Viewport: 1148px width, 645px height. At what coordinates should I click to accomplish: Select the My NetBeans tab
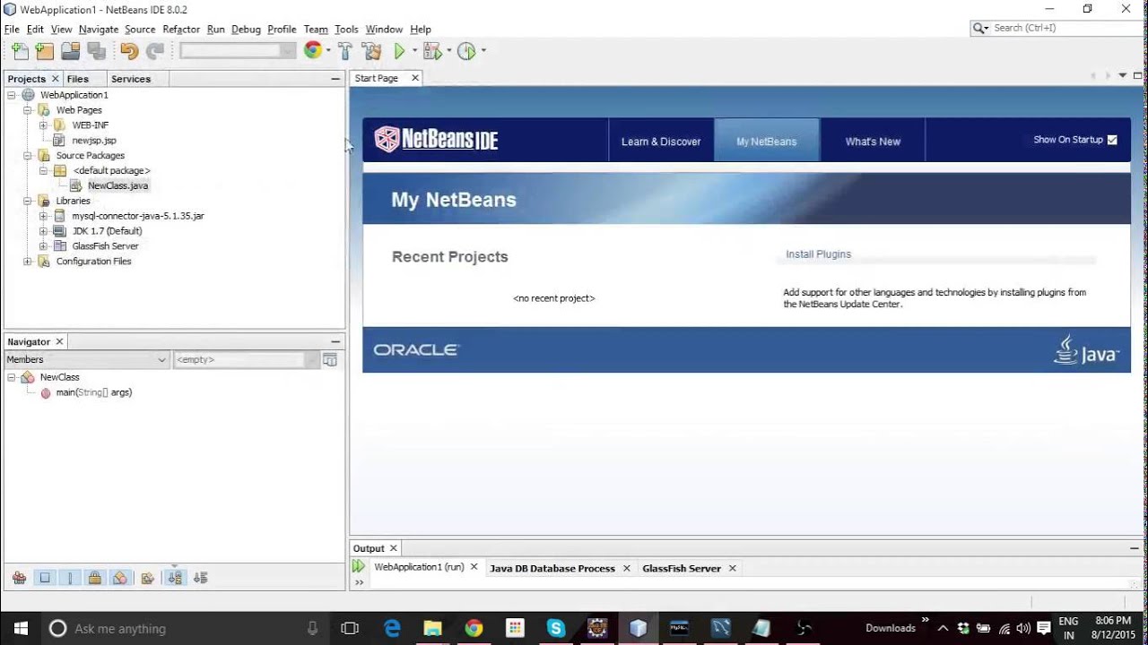[x=767, y=141]
